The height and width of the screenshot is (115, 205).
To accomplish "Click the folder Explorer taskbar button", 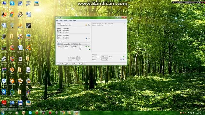I will (70, 113).
